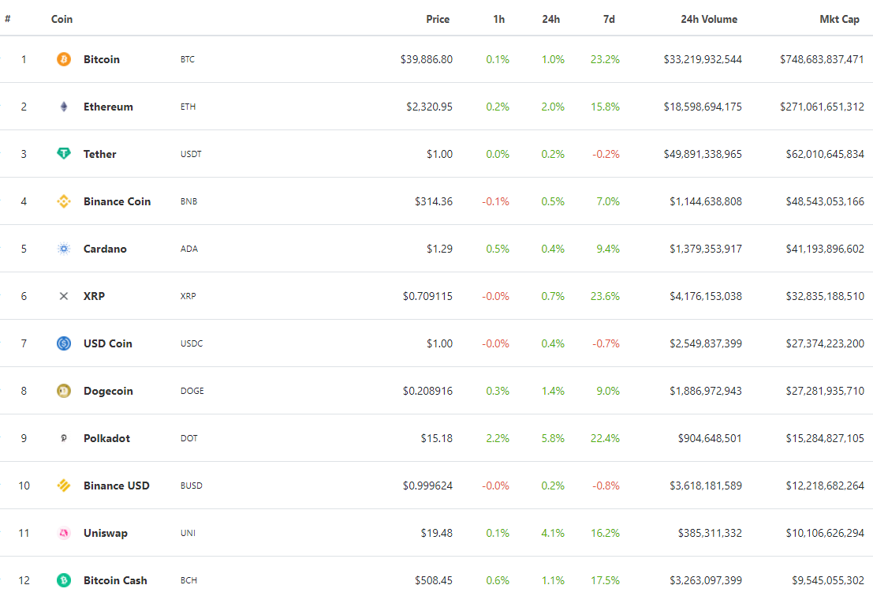Click Bitcoin Cash market cap $9,545,055,302
The width and height of the screenshot is (873, 600).
coord(828,580)
